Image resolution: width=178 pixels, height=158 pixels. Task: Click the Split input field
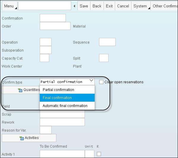(x=104, y=58)
